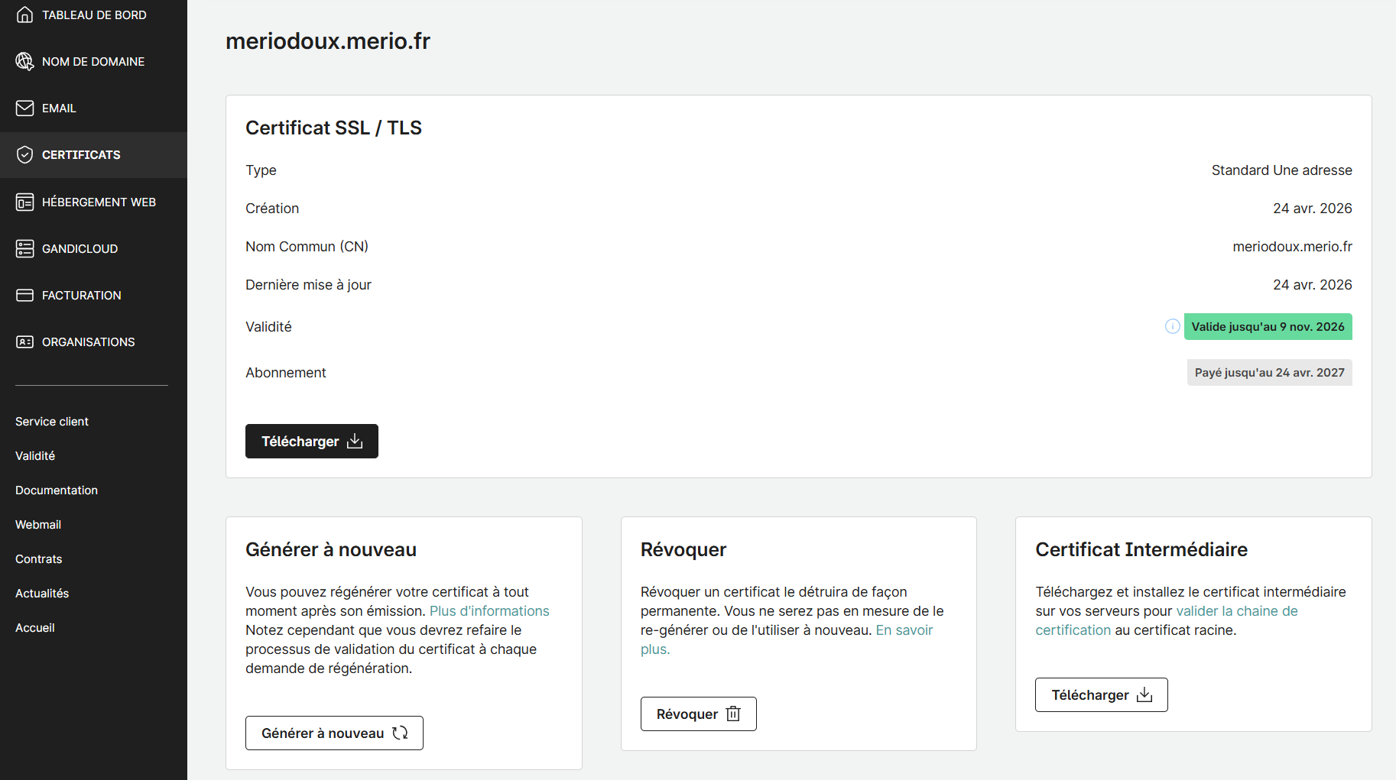
Task: Open the Plus d'informations link
Action: pyautogui.click(x=489, y=611)
